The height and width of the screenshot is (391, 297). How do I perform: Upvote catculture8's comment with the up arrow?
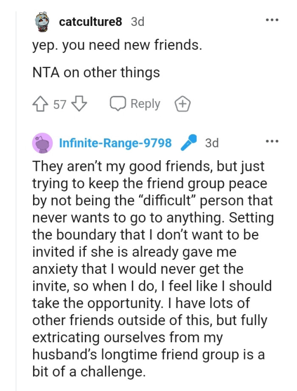point(39,103)
